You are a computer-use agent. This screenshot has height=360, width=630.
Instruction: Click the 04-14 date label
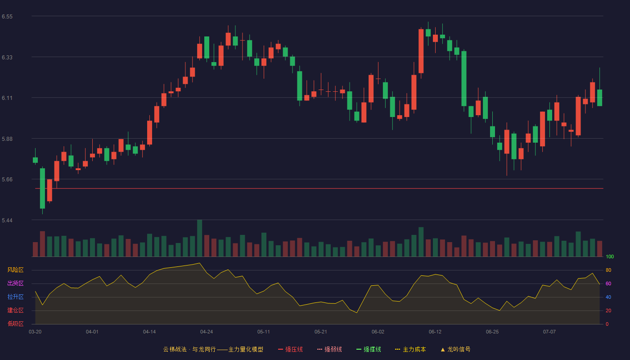[149, 332]
